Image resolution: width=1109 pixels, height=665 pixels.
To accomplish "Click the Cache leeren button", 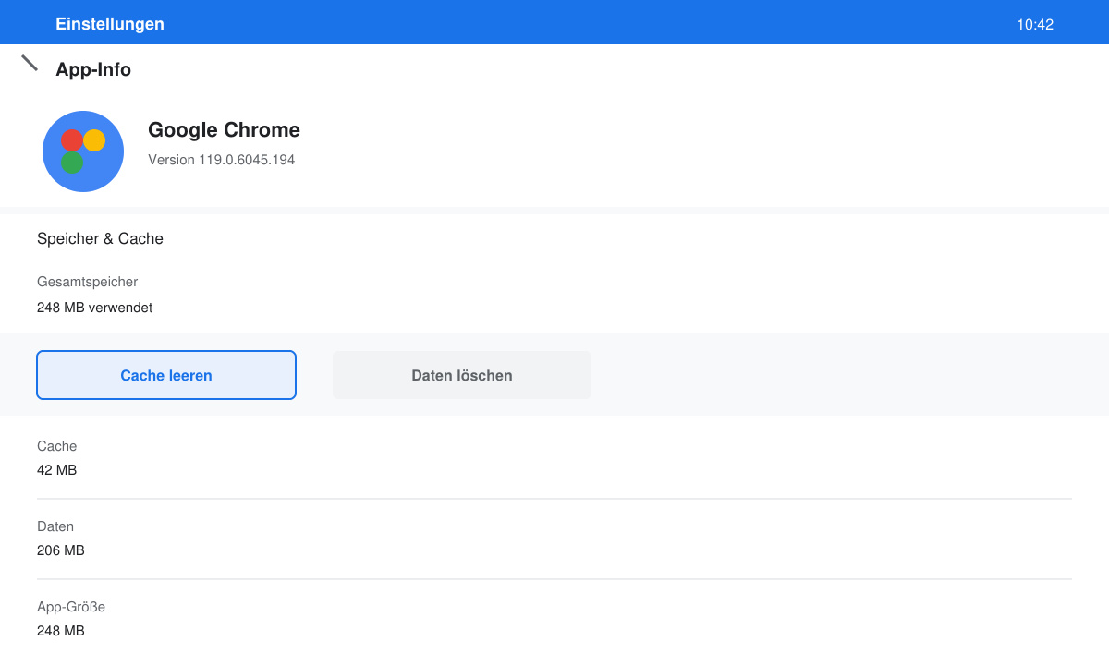I will [166, 375].
